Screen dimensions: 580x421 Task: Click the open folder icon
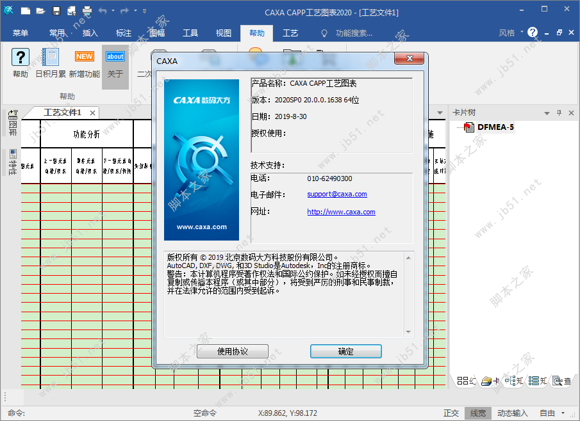click(40, 11)
